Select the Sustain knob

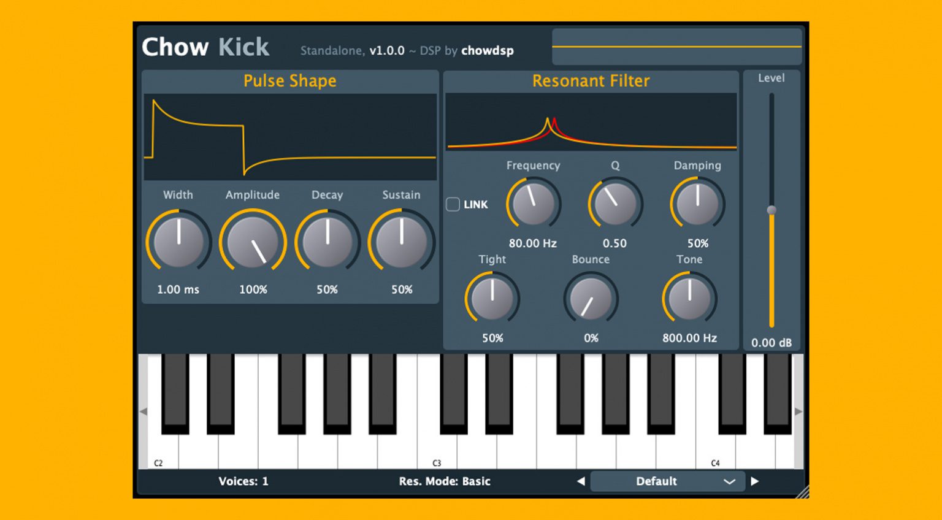point(402,242)
